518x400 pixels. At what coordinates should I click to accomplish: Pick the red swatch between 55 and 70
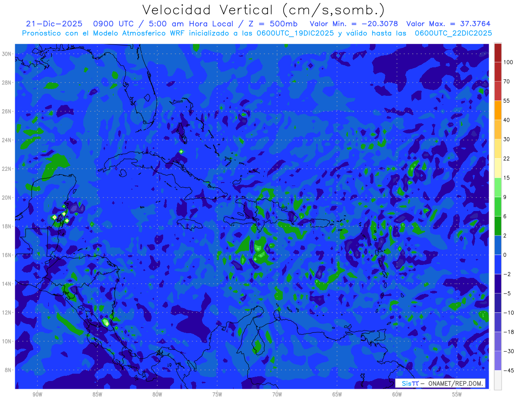498,91
